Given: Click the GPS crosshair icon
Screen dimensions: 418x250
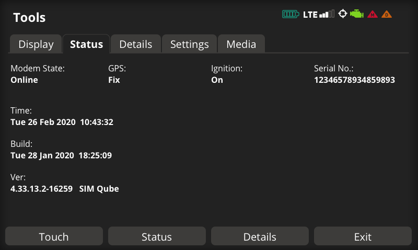Looking at the screenshot, I should 343,14.
